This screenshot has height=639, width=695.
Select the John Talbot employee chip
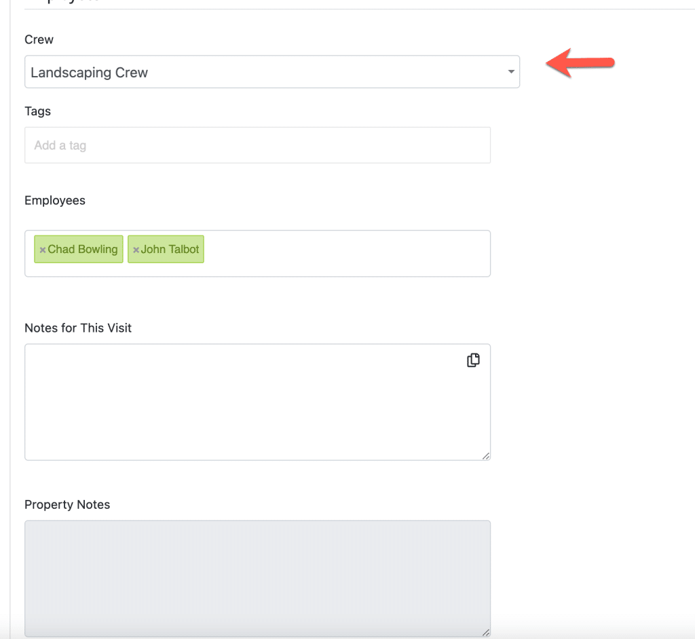click(166, 249)
